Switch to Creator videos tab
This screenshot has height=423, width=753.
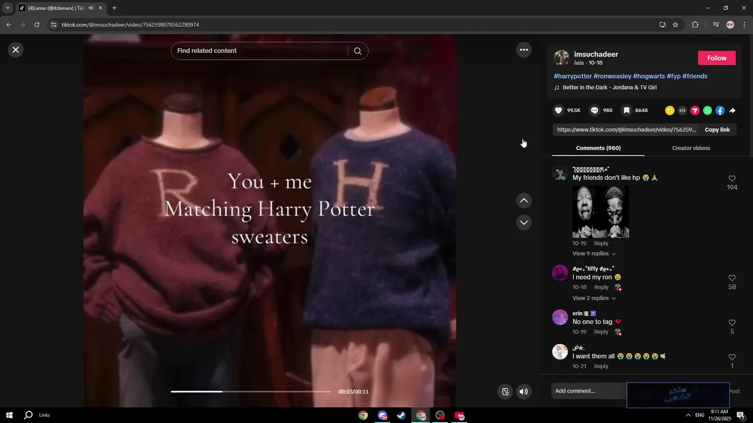(x=691, y=148)
